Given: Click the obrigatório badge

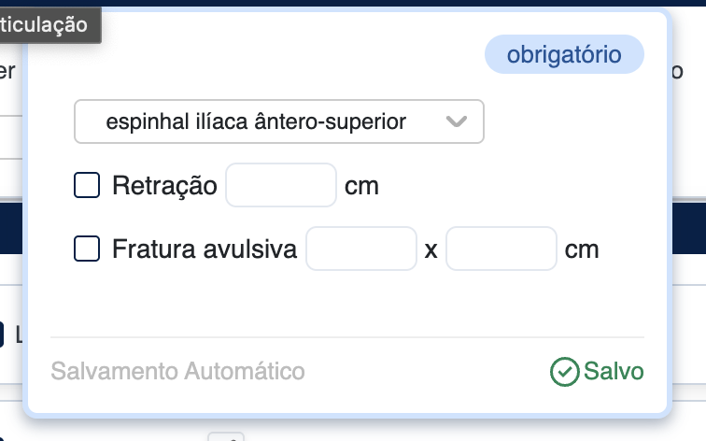Looking at the screenshot, I should tap(564, 55).
